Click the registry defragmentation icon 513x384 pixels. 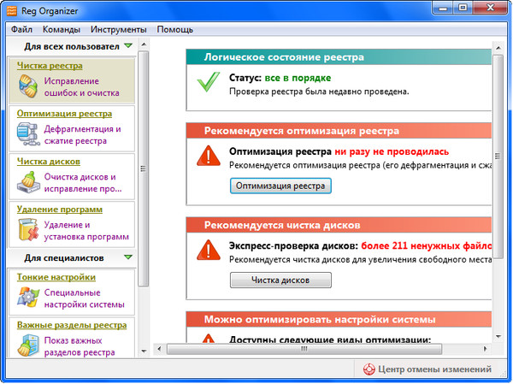(27, 134)
